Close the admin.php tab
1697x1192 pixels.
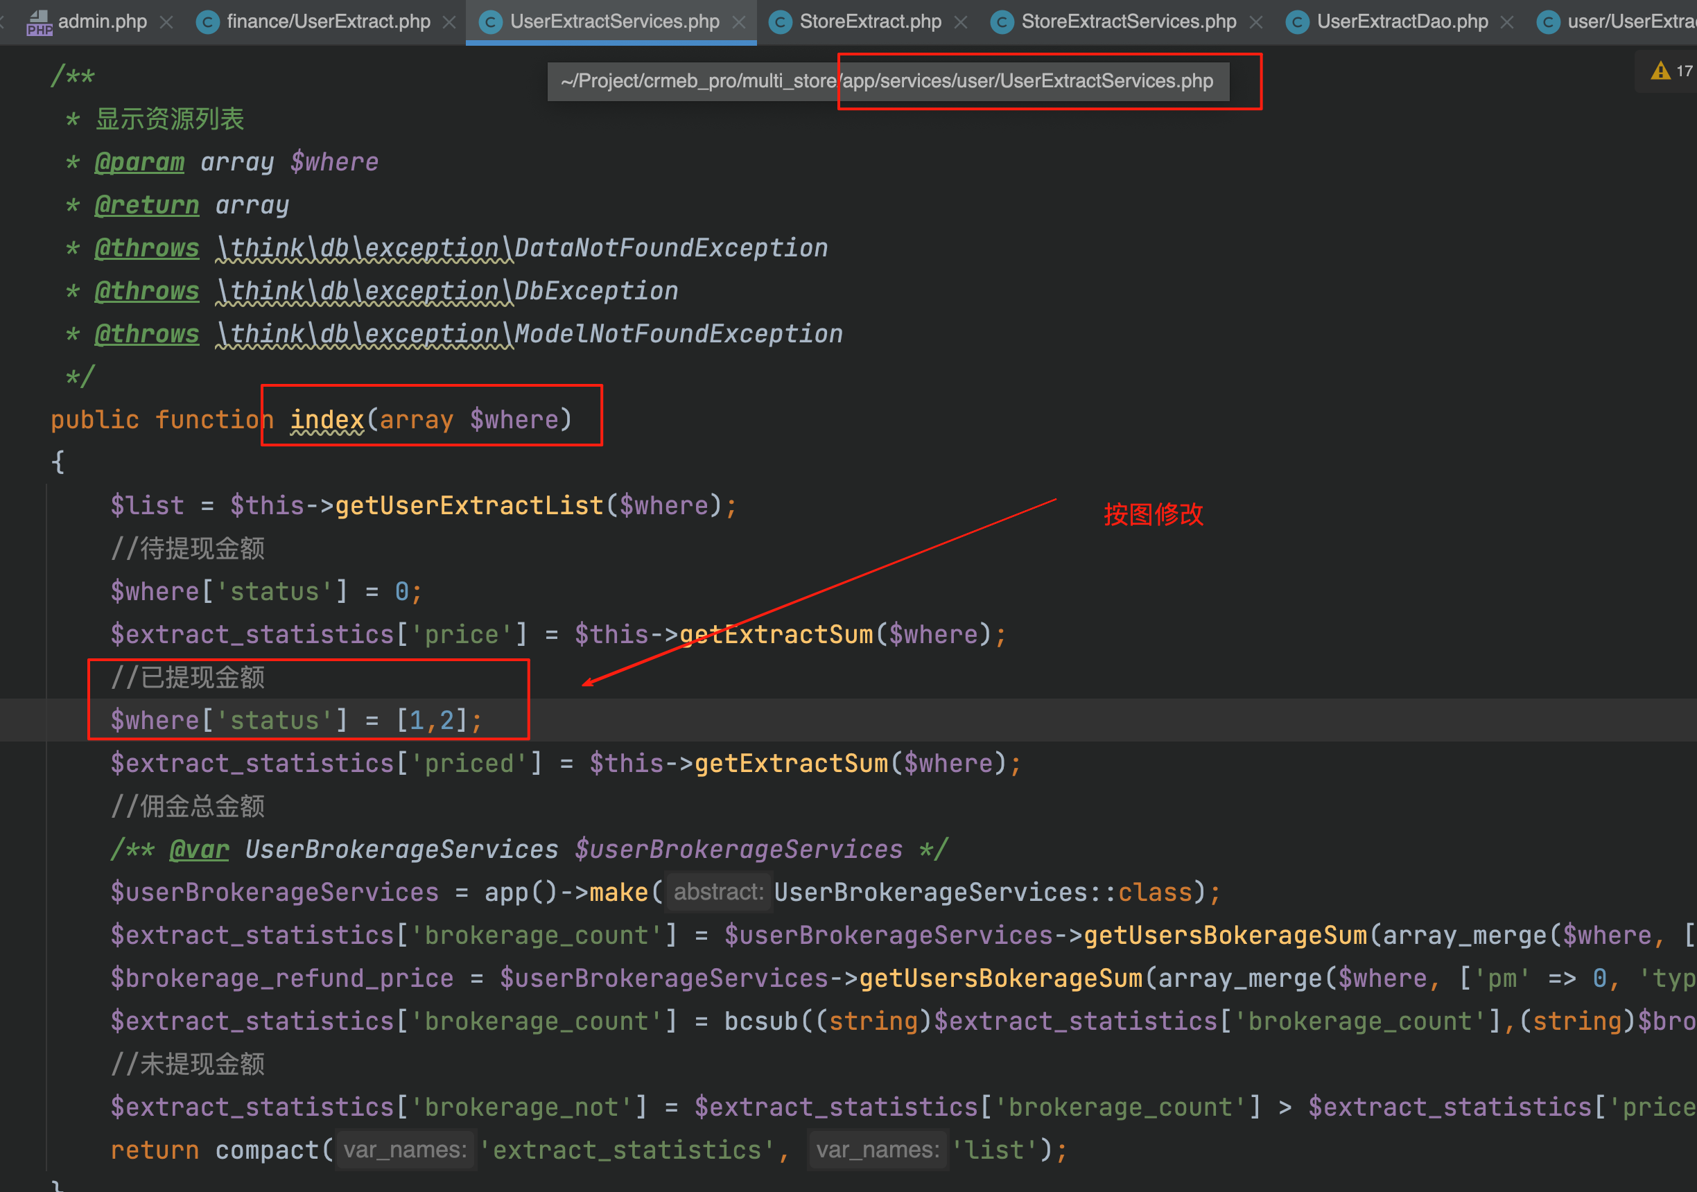(x=167, y=22)
